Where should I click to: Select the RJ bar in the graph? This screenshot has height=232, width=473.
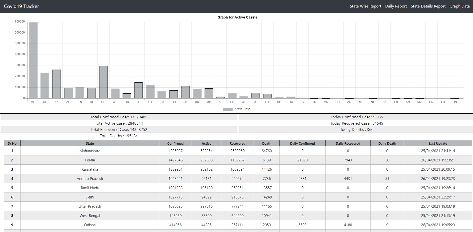click(138, 90)
